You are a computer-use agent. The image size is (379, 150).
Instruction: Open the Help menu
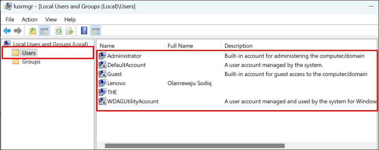pos(70,19)
